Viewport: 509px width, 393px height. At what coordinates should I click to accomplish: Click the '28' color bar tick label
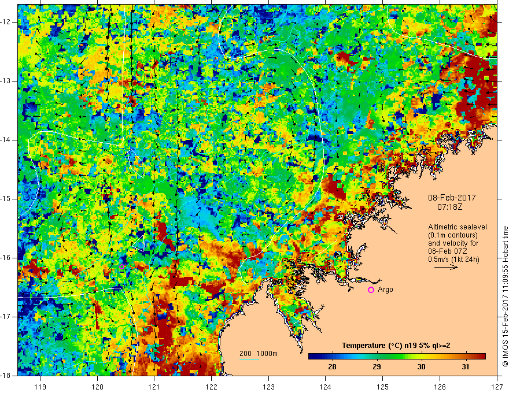click(x=332, y=367)
